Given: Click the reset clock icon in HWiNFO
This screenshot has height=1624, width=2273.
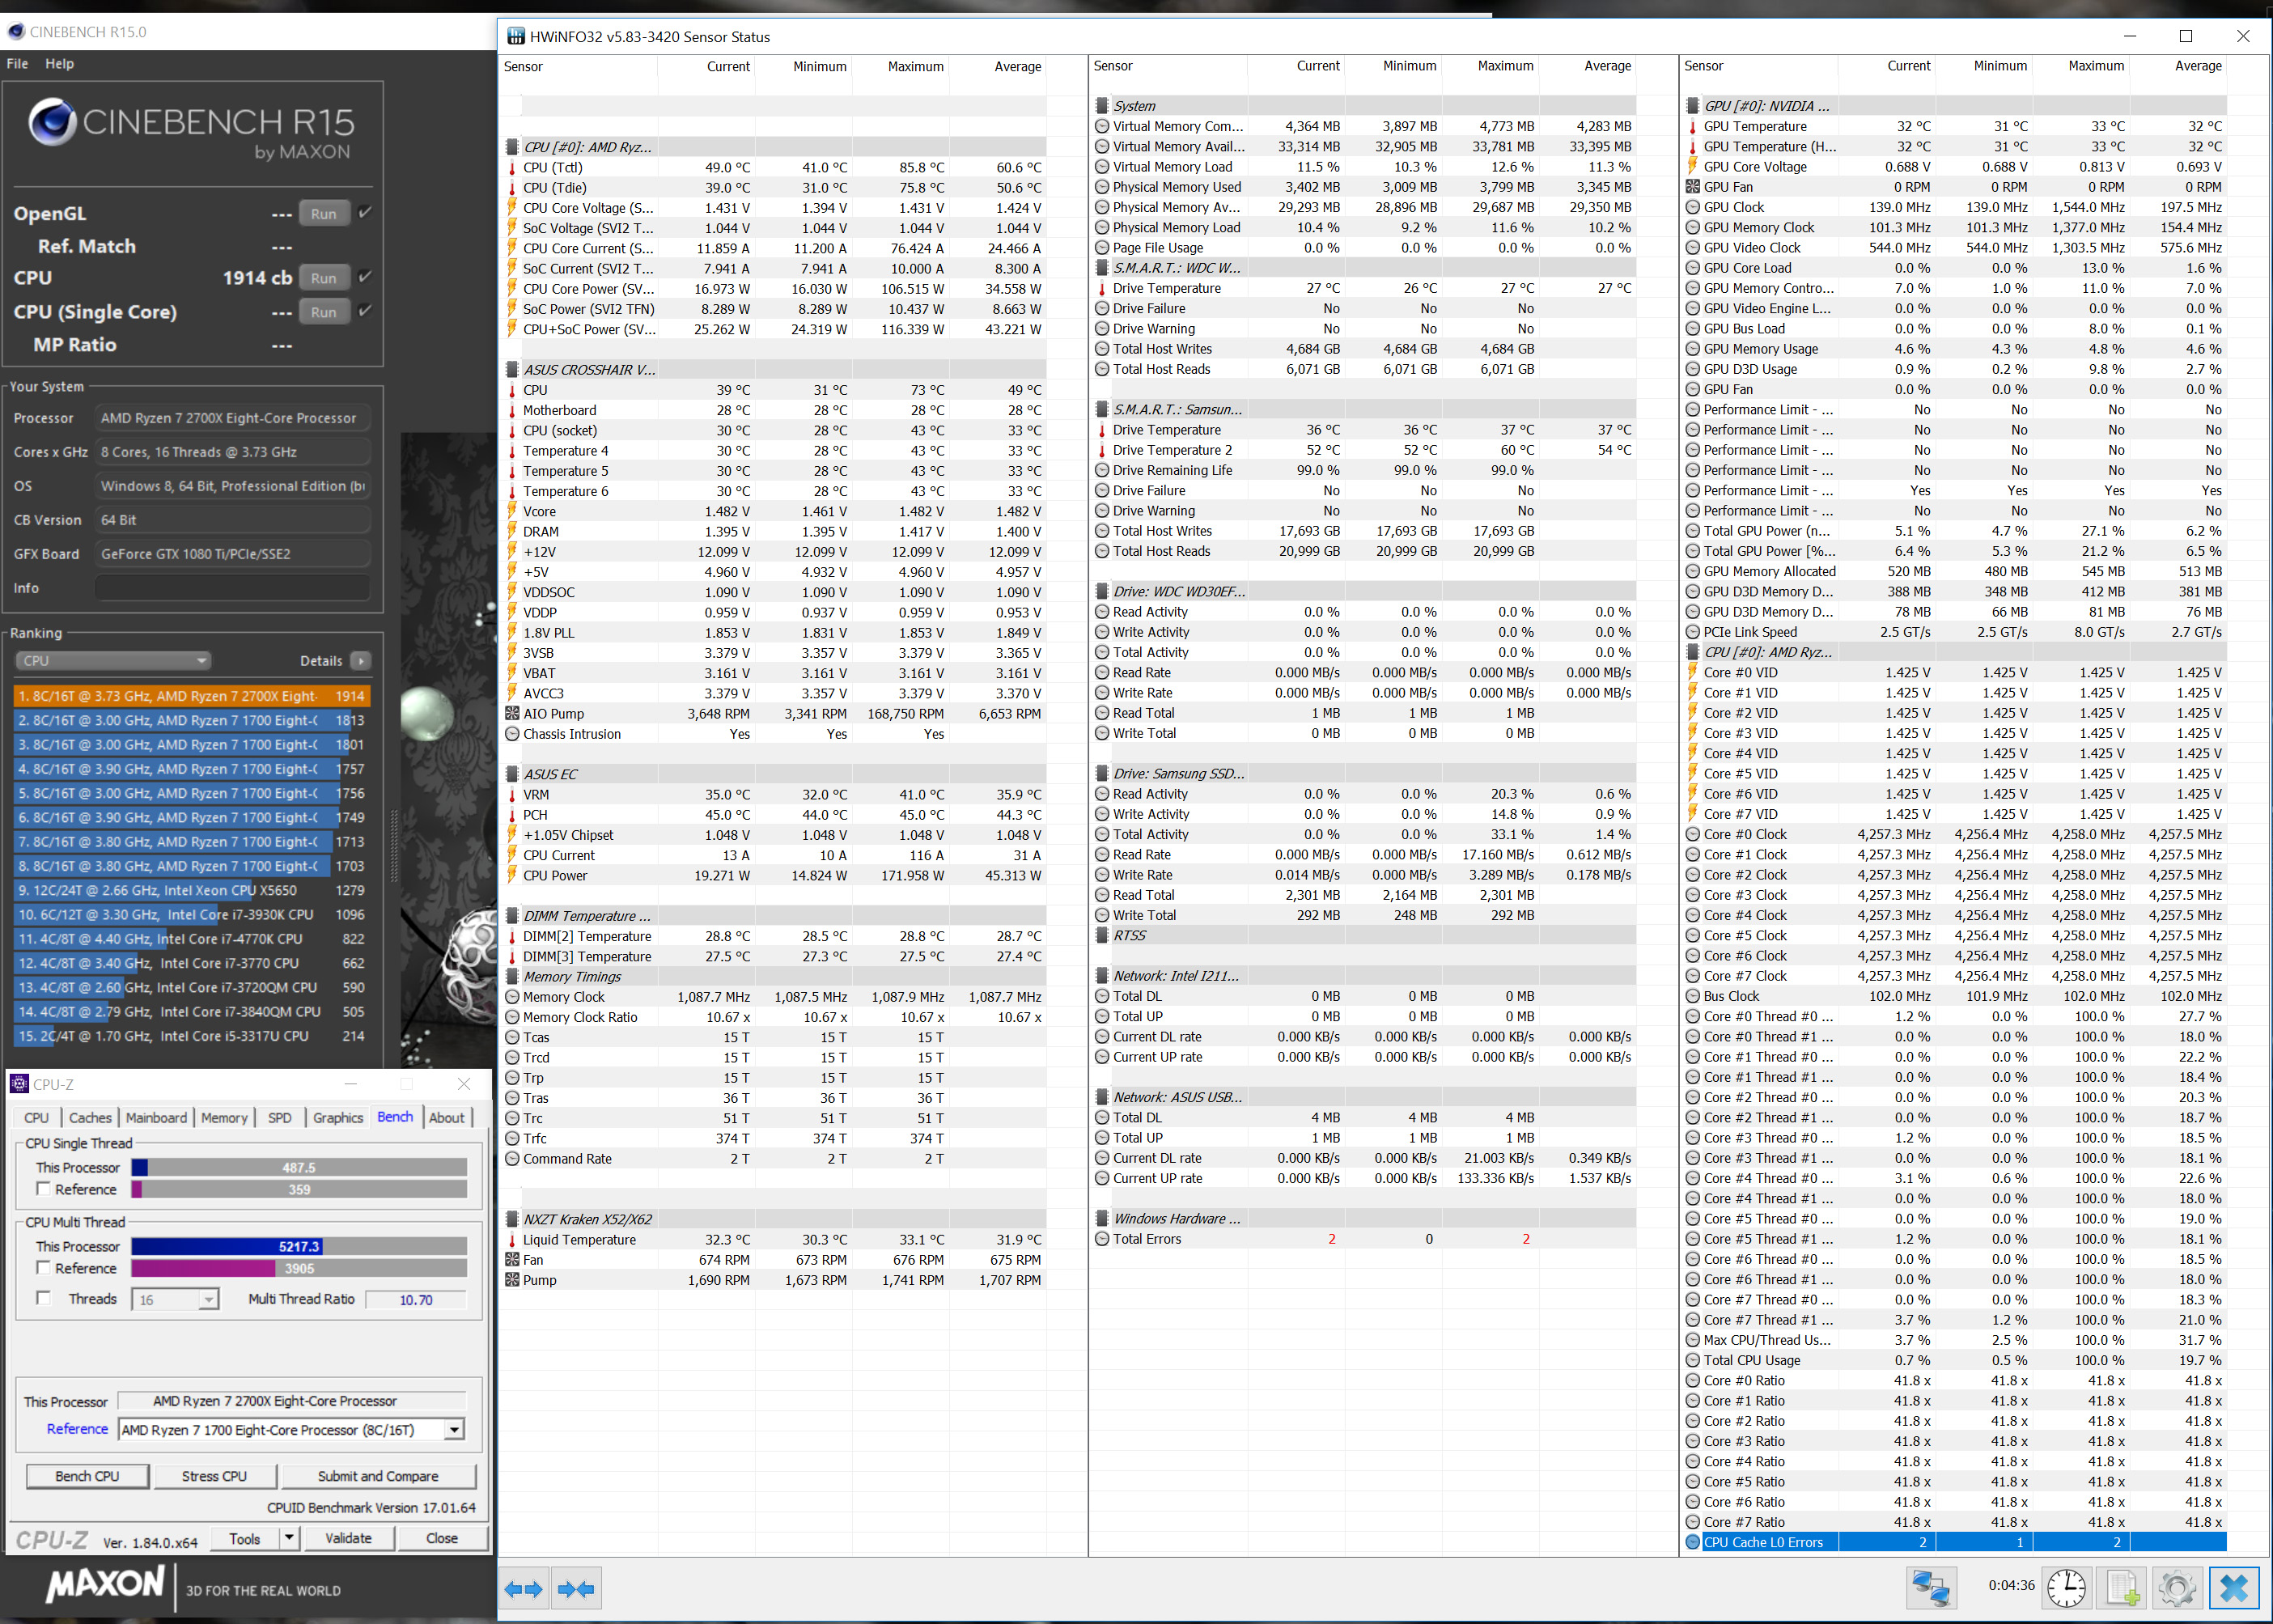Looking at the screenshot, I should point(2066,1588).
